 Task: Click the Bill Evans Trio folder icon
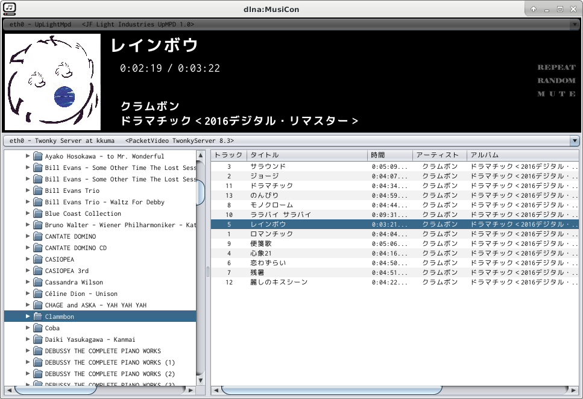pyautogui.click(x=37, y=190)
